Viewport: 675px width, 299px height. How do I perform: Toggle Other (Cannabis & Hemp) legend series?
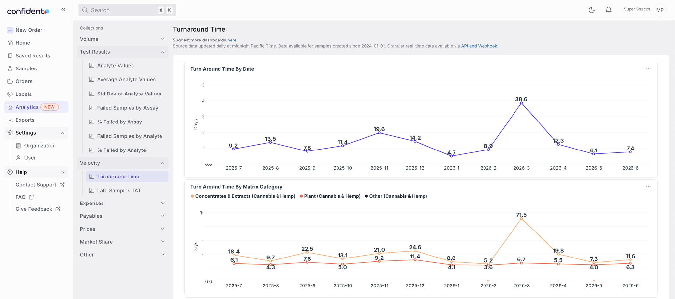(x=396, y=196)
